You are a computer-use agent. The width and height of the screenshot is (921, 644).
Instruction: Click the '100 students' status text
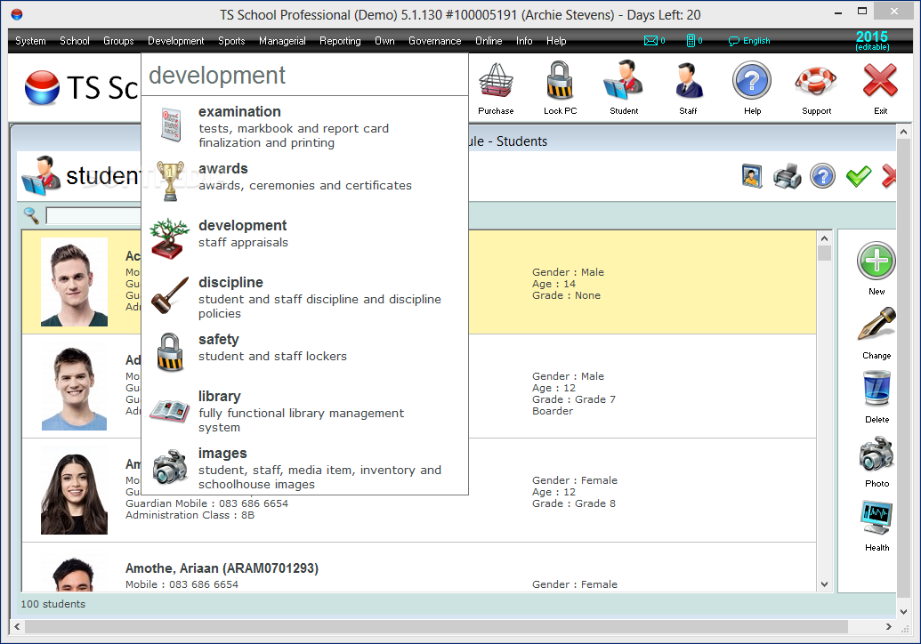(x=53, y=604)
